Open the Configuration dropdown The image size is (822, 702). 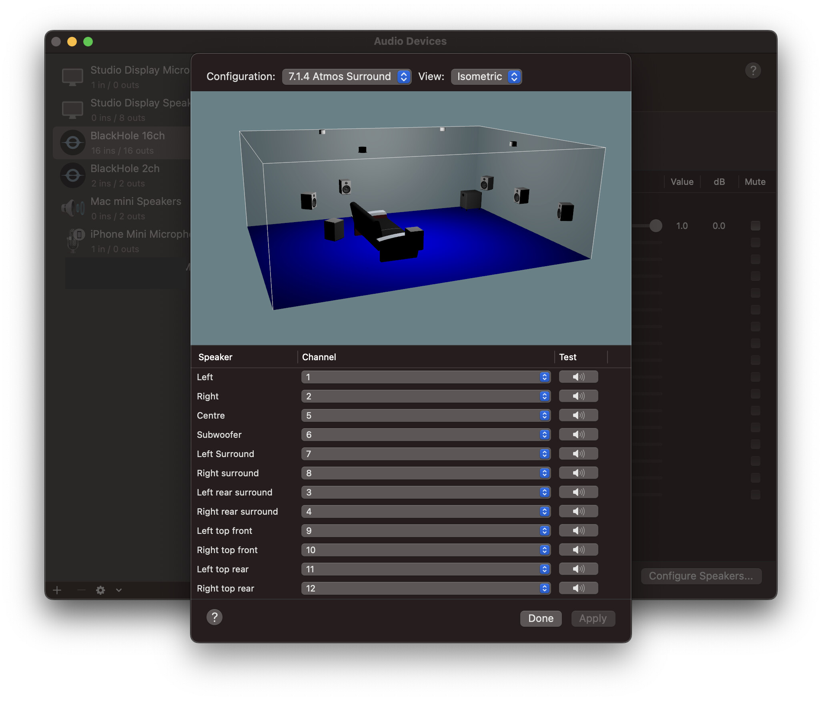(x=346, y=76)
